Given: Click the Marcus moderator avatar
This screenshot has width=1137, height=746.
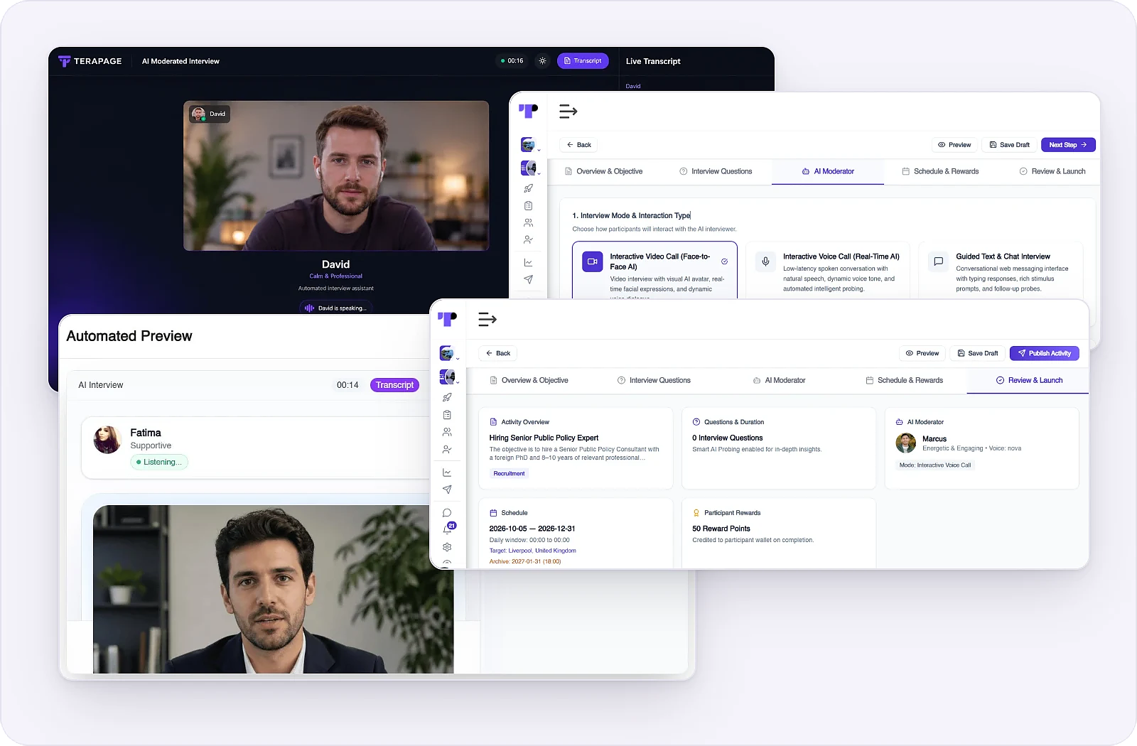Looking at the screenshot, I should (x=905, y=443).
